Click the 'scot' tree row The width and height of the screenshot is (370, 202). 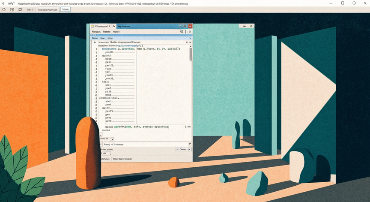120,101
